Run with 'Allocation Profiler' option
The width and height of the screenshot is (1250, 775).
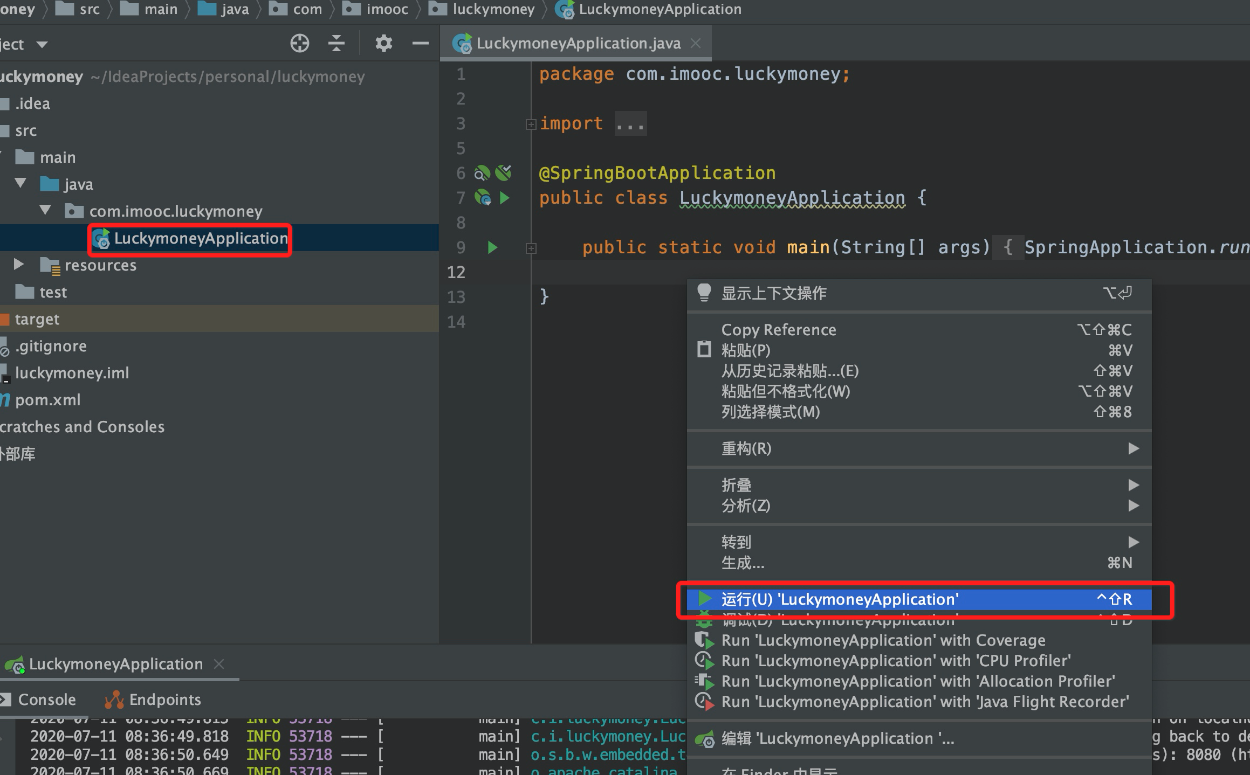(x=919, y=681)
